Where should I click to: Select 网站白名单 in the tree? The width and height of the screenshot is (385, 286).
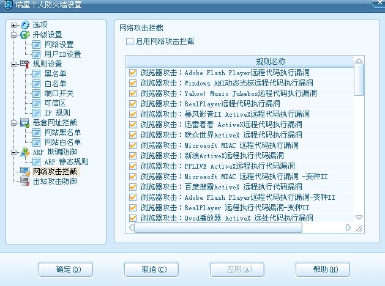click(x=62, y=142)
